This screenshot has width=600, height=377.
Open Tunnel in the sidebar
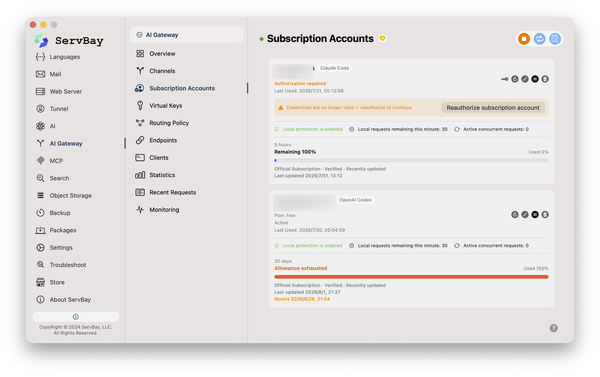59,109
